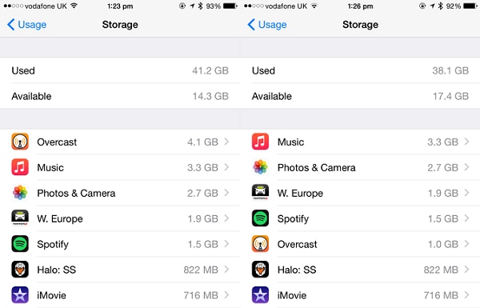
Task: Tap the Halo: SS icon in the right screen
Action: (261, 270)
